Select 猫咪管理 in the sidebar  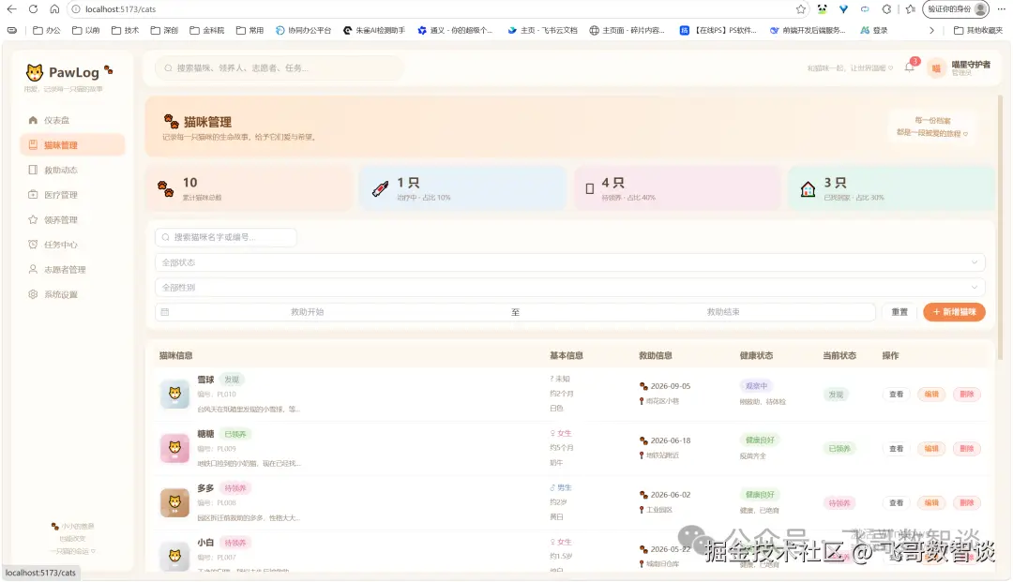[72, 145]
